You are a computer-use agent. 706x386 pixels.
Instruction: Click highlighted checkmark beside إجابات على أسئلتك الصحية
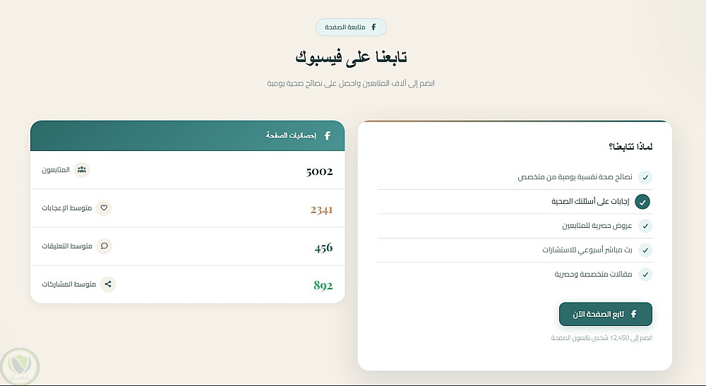pyautogui.click(x=642, y=202)
